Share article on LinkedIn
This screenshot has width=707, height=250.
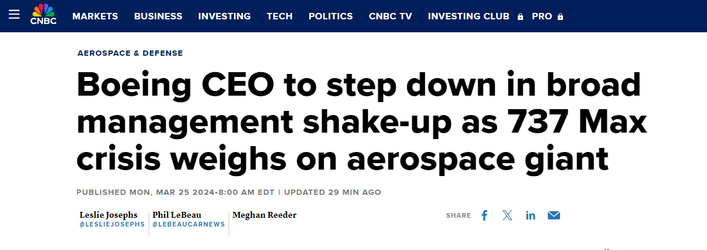(531, 215)
